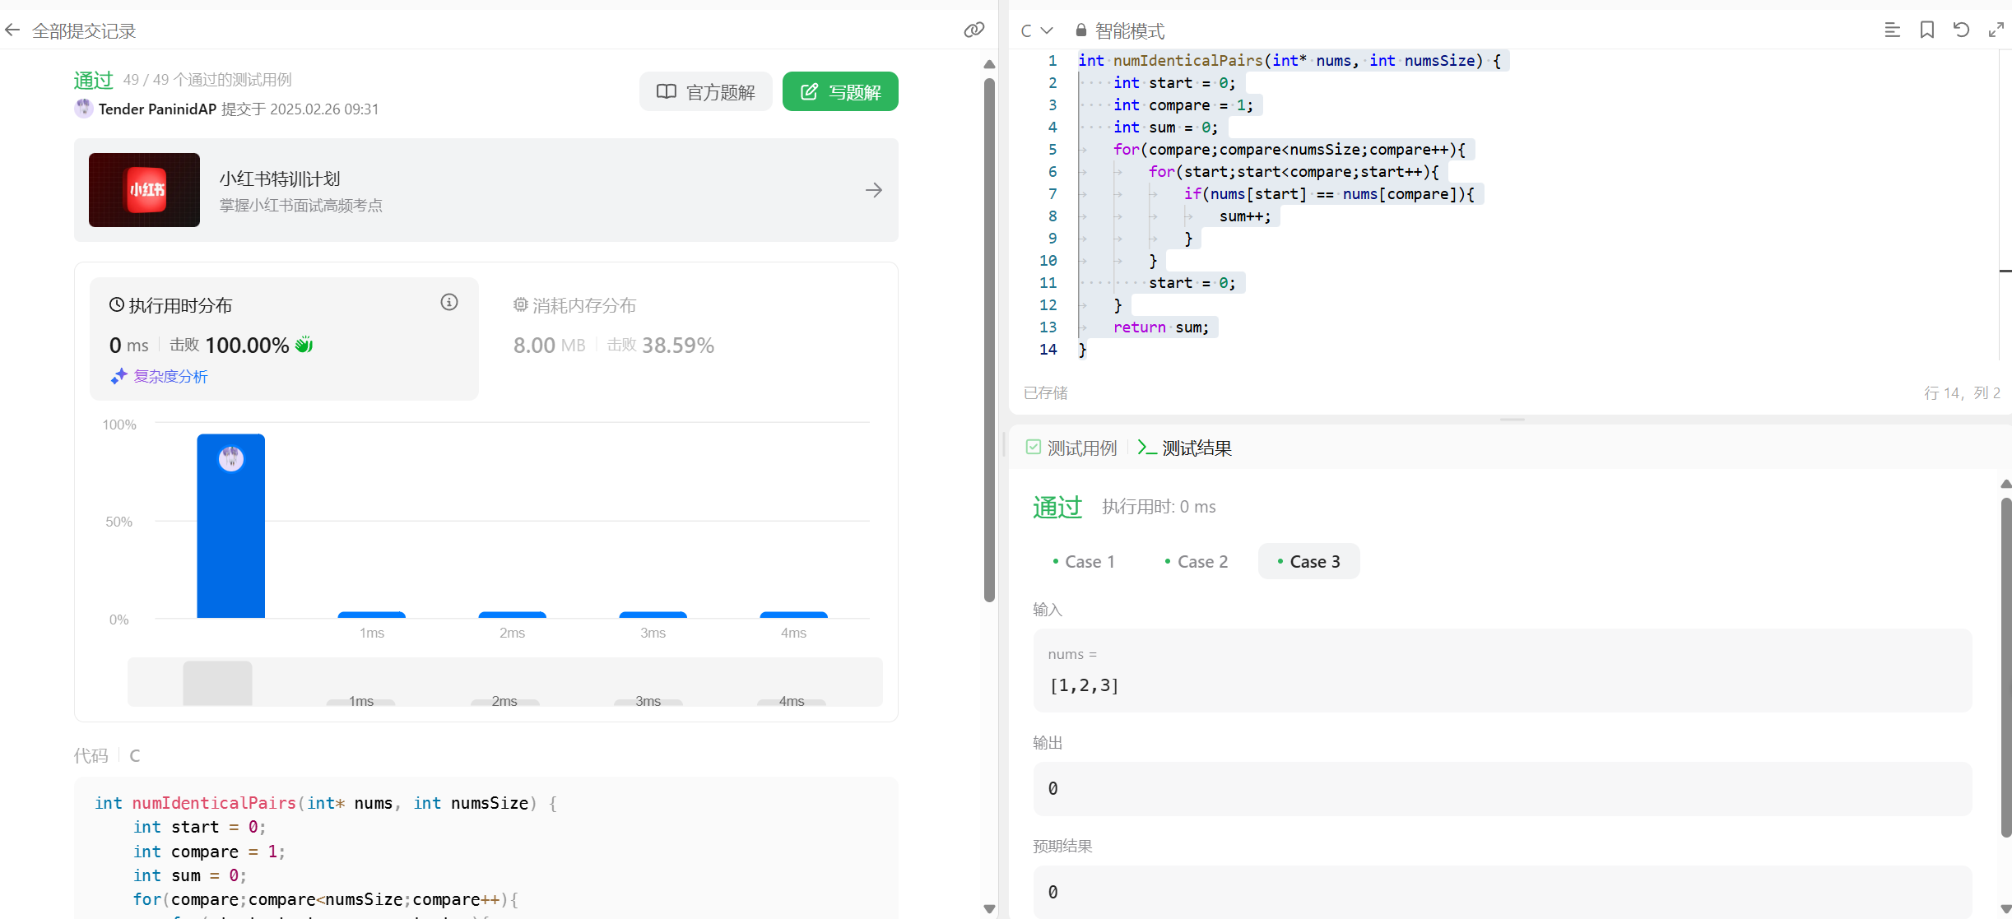Click the 写题解 button

click(x=840, y=91)
